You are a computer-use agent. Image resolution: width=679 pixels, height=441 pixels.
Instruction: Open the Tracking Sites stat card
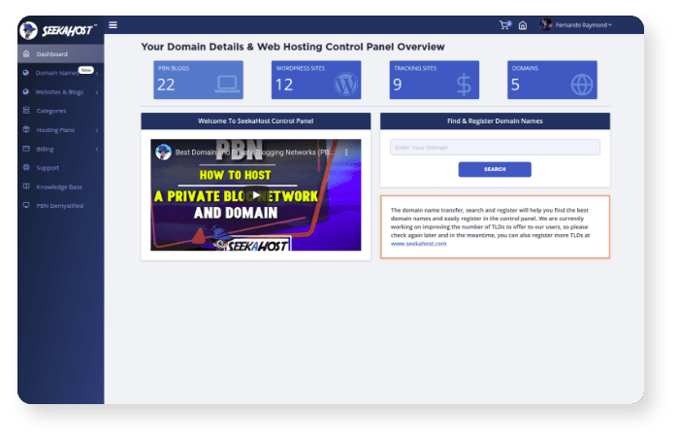pyautogui.click(x=435, y=80)
